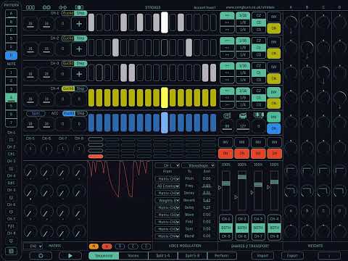The width and height of the screenshot is (348, 261).
Task: Click the fourth grid icon in top toolbar
Action: [x=79, y=7]
